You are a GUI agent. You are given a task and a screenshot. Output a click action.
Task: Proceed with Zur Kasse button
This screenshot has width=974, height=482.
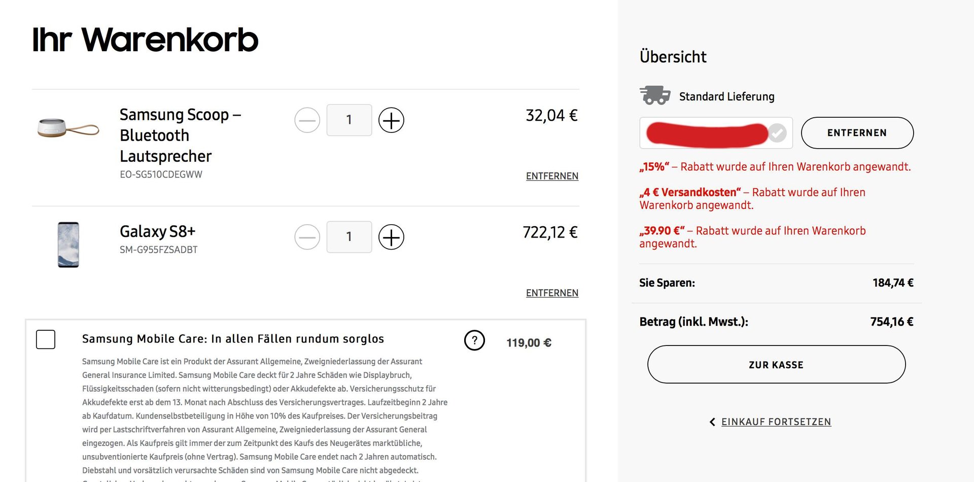[776, 364]
